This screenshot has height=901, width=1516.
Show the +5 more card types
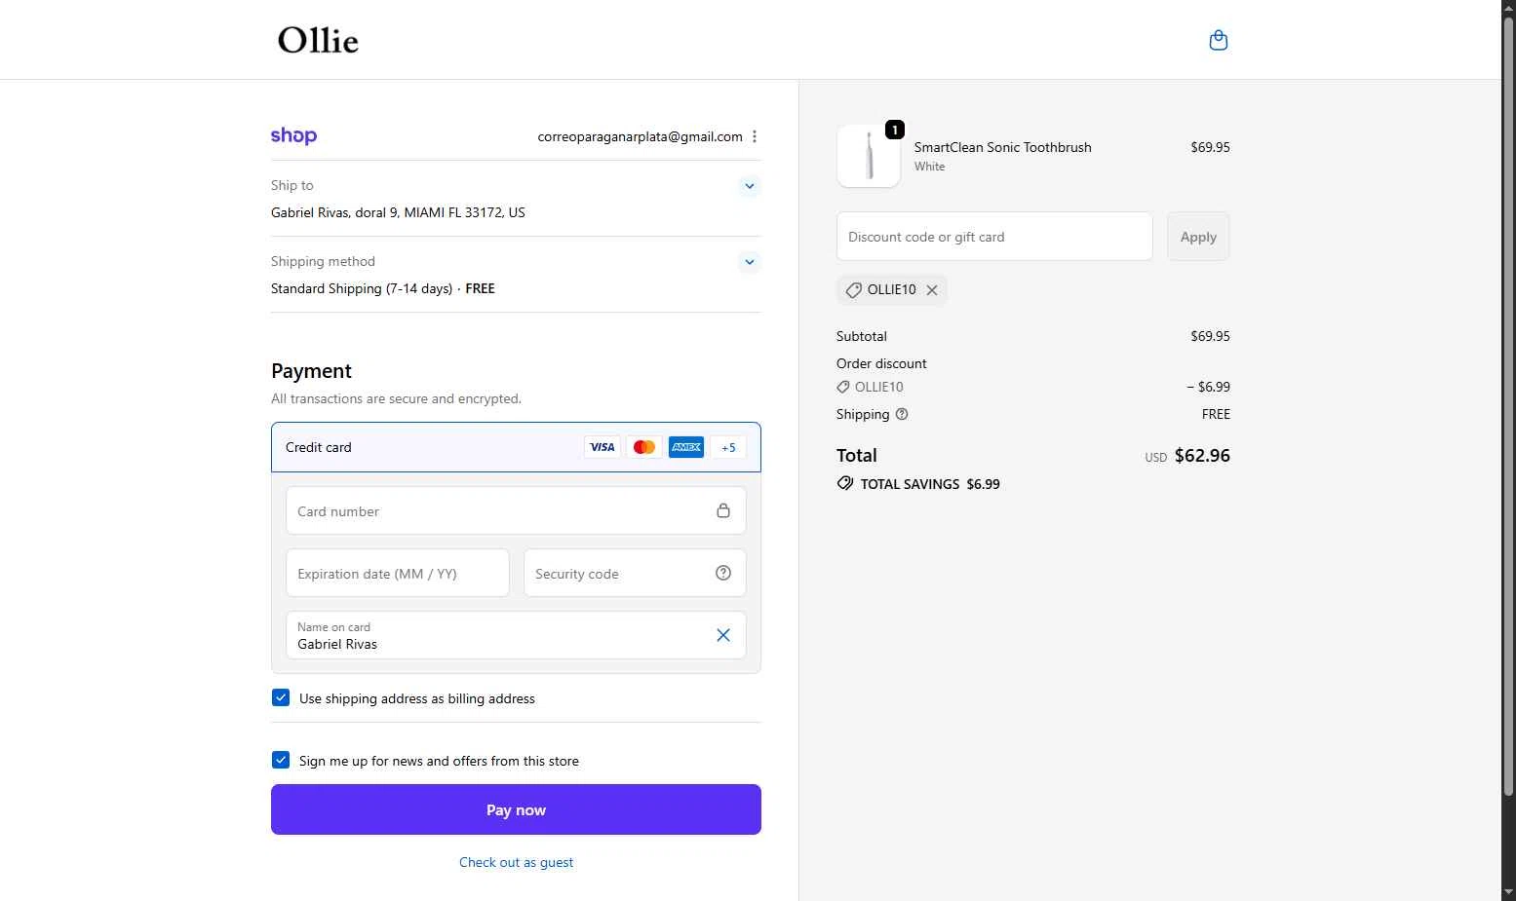click(x=728, y=447)
